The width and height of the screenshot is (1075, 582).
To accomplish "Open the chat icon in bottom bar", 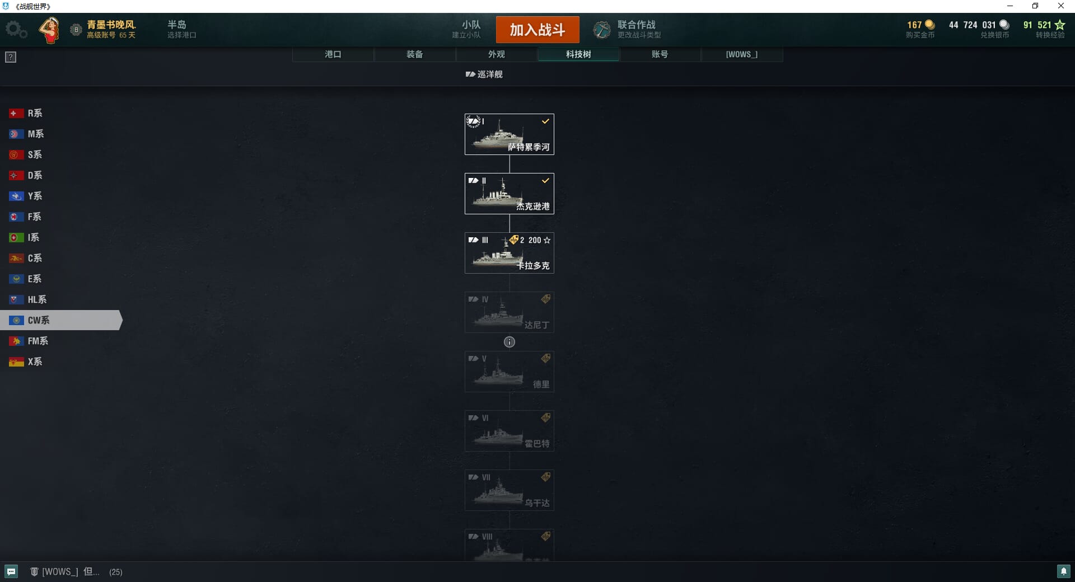I will coord(11,571).
